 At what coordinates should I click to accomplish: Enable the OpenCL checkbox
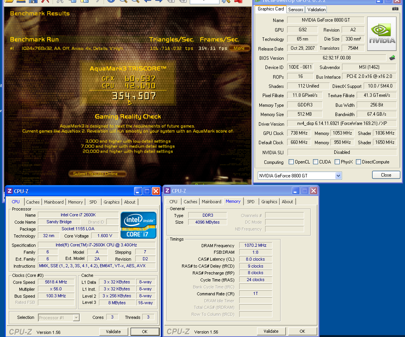[291, 162]
